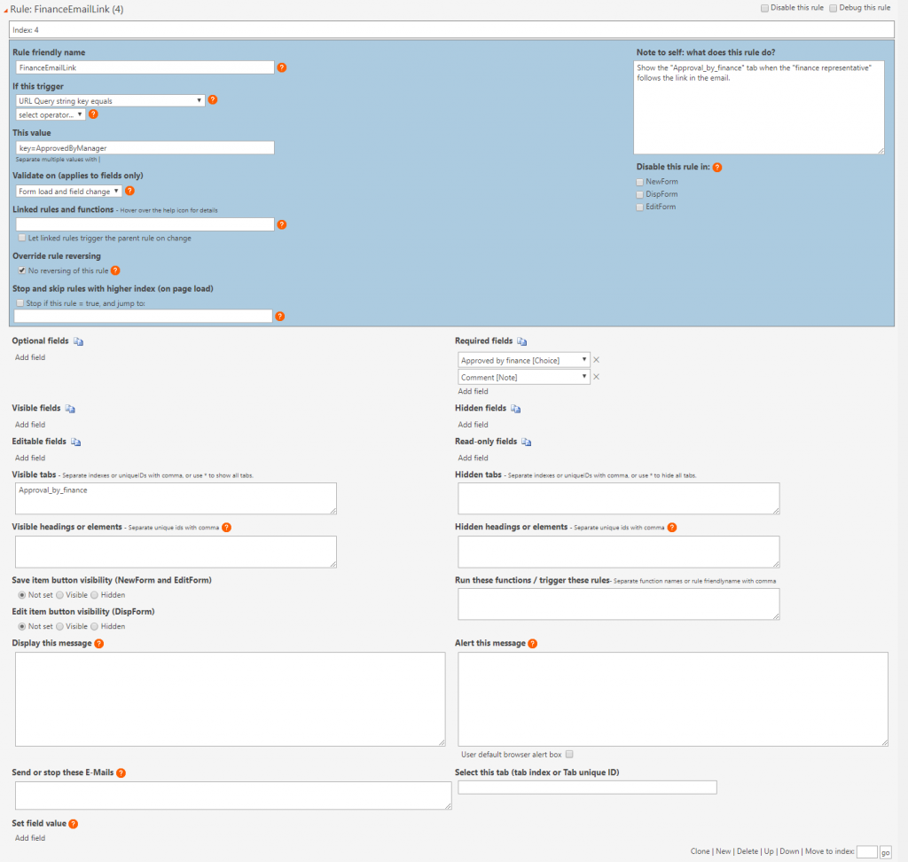Open help for "Send or stop these E-Mails"
Image resolution: width=908 pixels, height=862 pixels.
tap(121, 772)
